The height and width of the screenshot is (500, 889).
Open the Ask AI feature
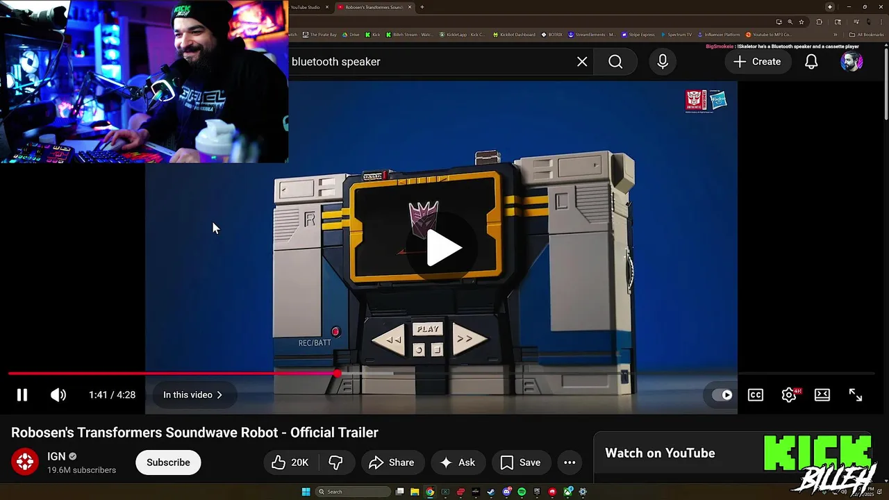(x=458, y=462)
